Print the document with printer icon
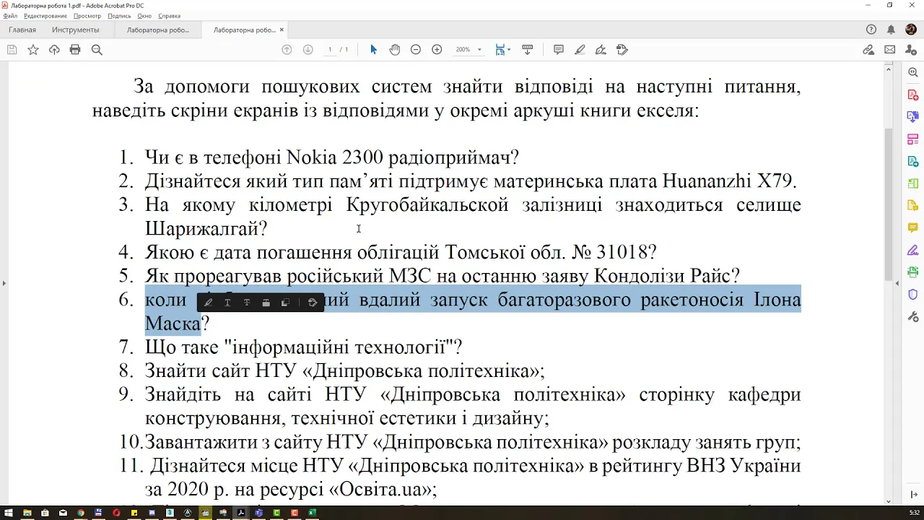 click(x=75, y=50)
